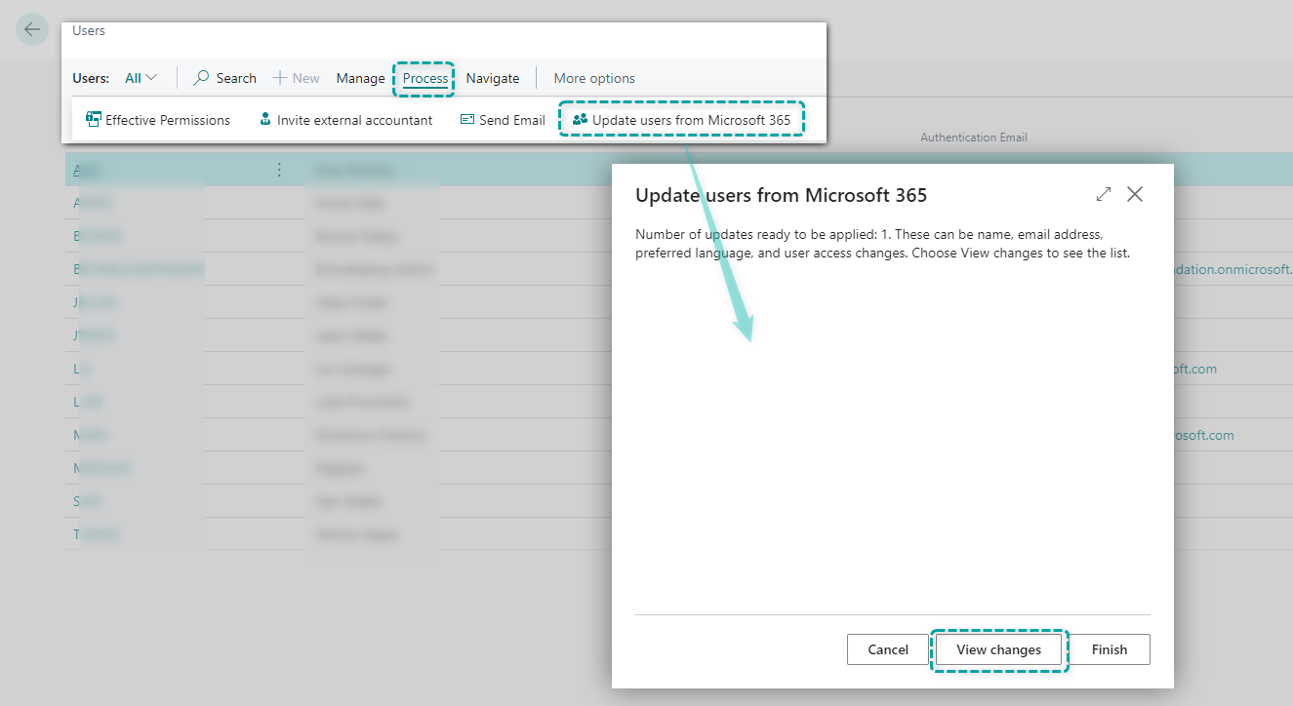
Task: Expand the dialog to full size
Action: pos(1104,194)
